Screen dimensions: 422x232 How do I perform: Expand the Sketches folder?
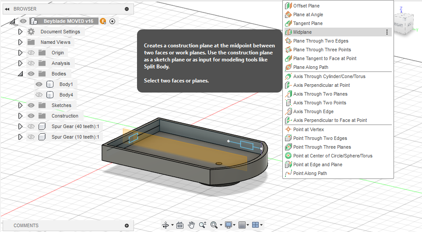click(x=20, y=105)
